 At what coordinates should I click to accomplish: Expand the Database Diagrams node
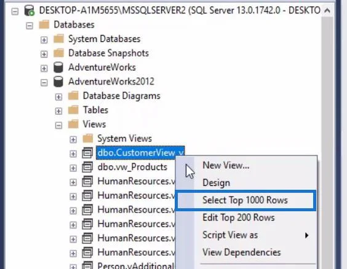coord(58,97)
